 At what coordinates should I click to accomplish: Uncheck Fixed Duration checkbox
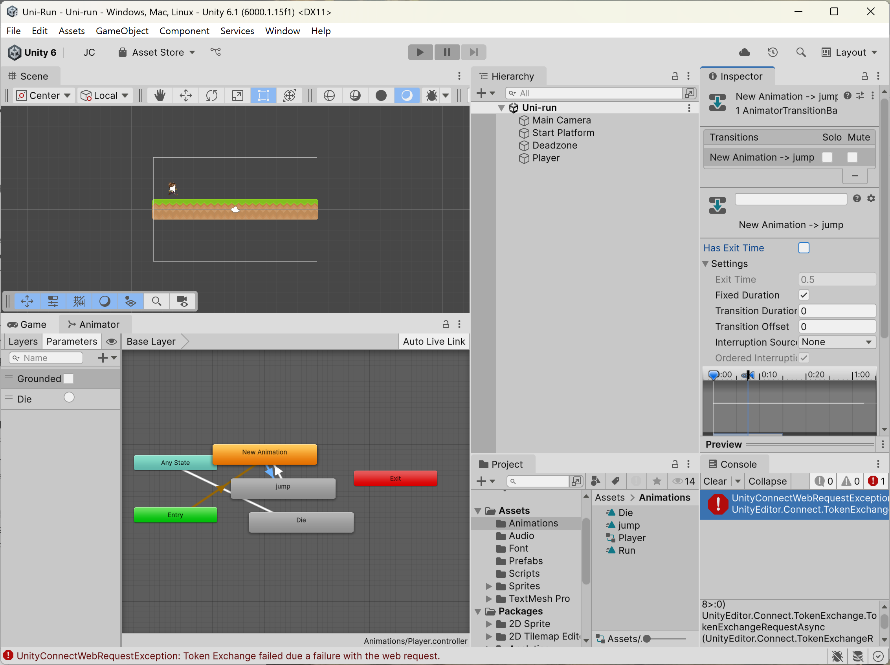click(x=804, y=295)
